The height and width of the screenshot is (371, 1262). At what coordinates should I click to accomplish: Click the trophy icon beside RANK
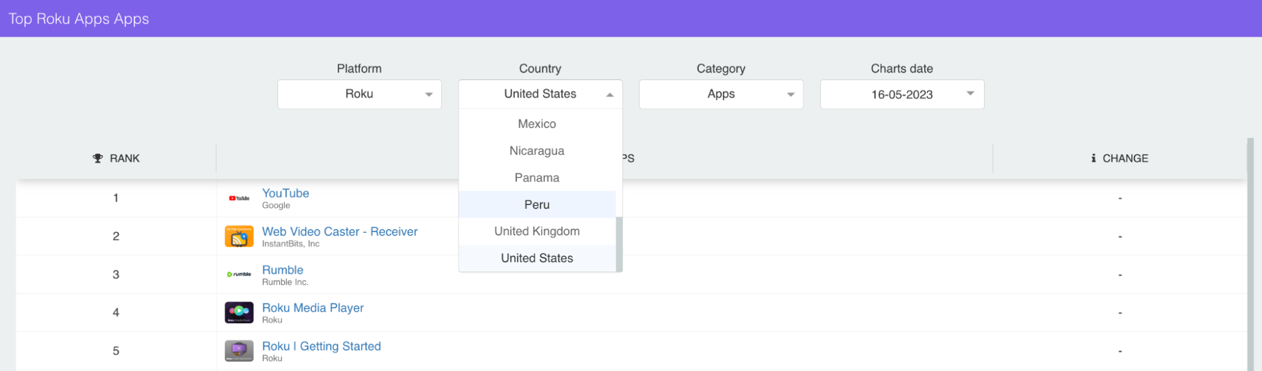click(x=97, y=158)
